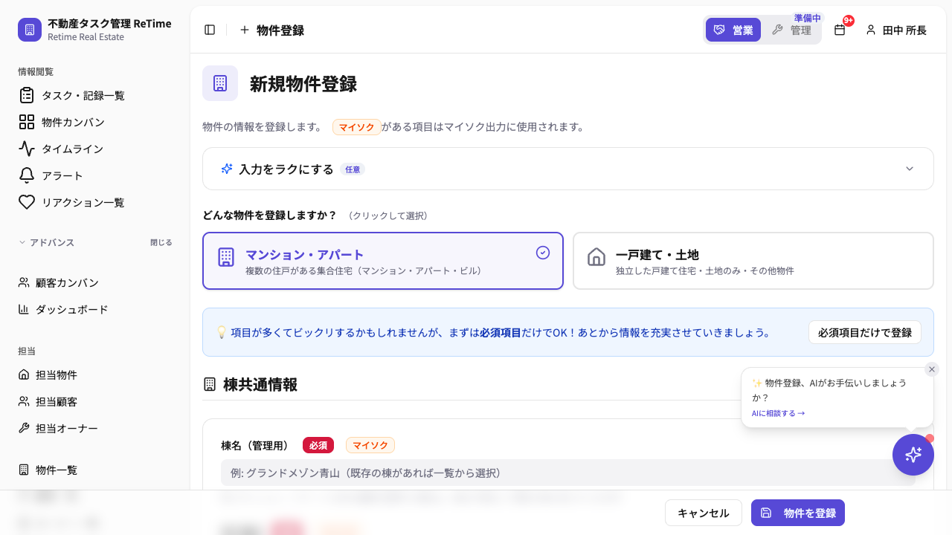Click the タスク・記録一覧 clipboard icon

(x=27, y=95)
